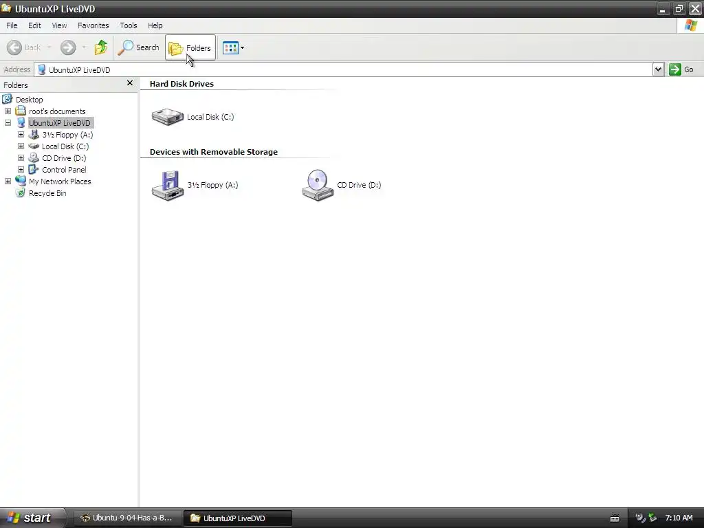Open the View menu

(x=59, y=25)
